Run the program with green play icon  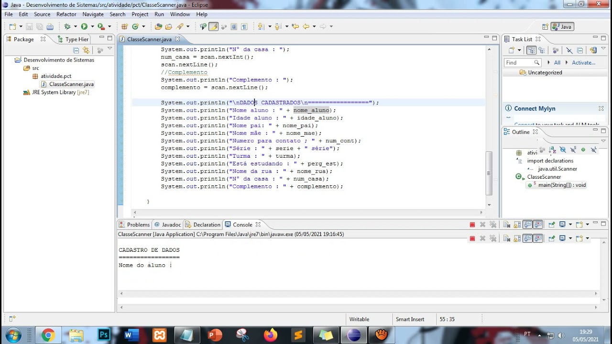[84, 27]
